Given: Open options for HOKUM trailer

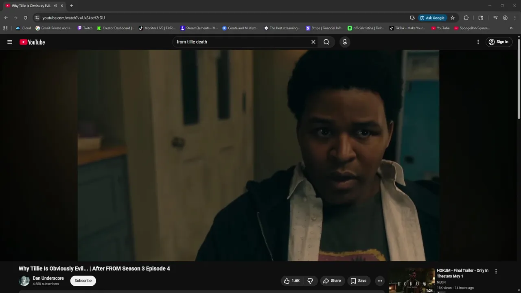Looking at the screenshot, I should point(496,271).
